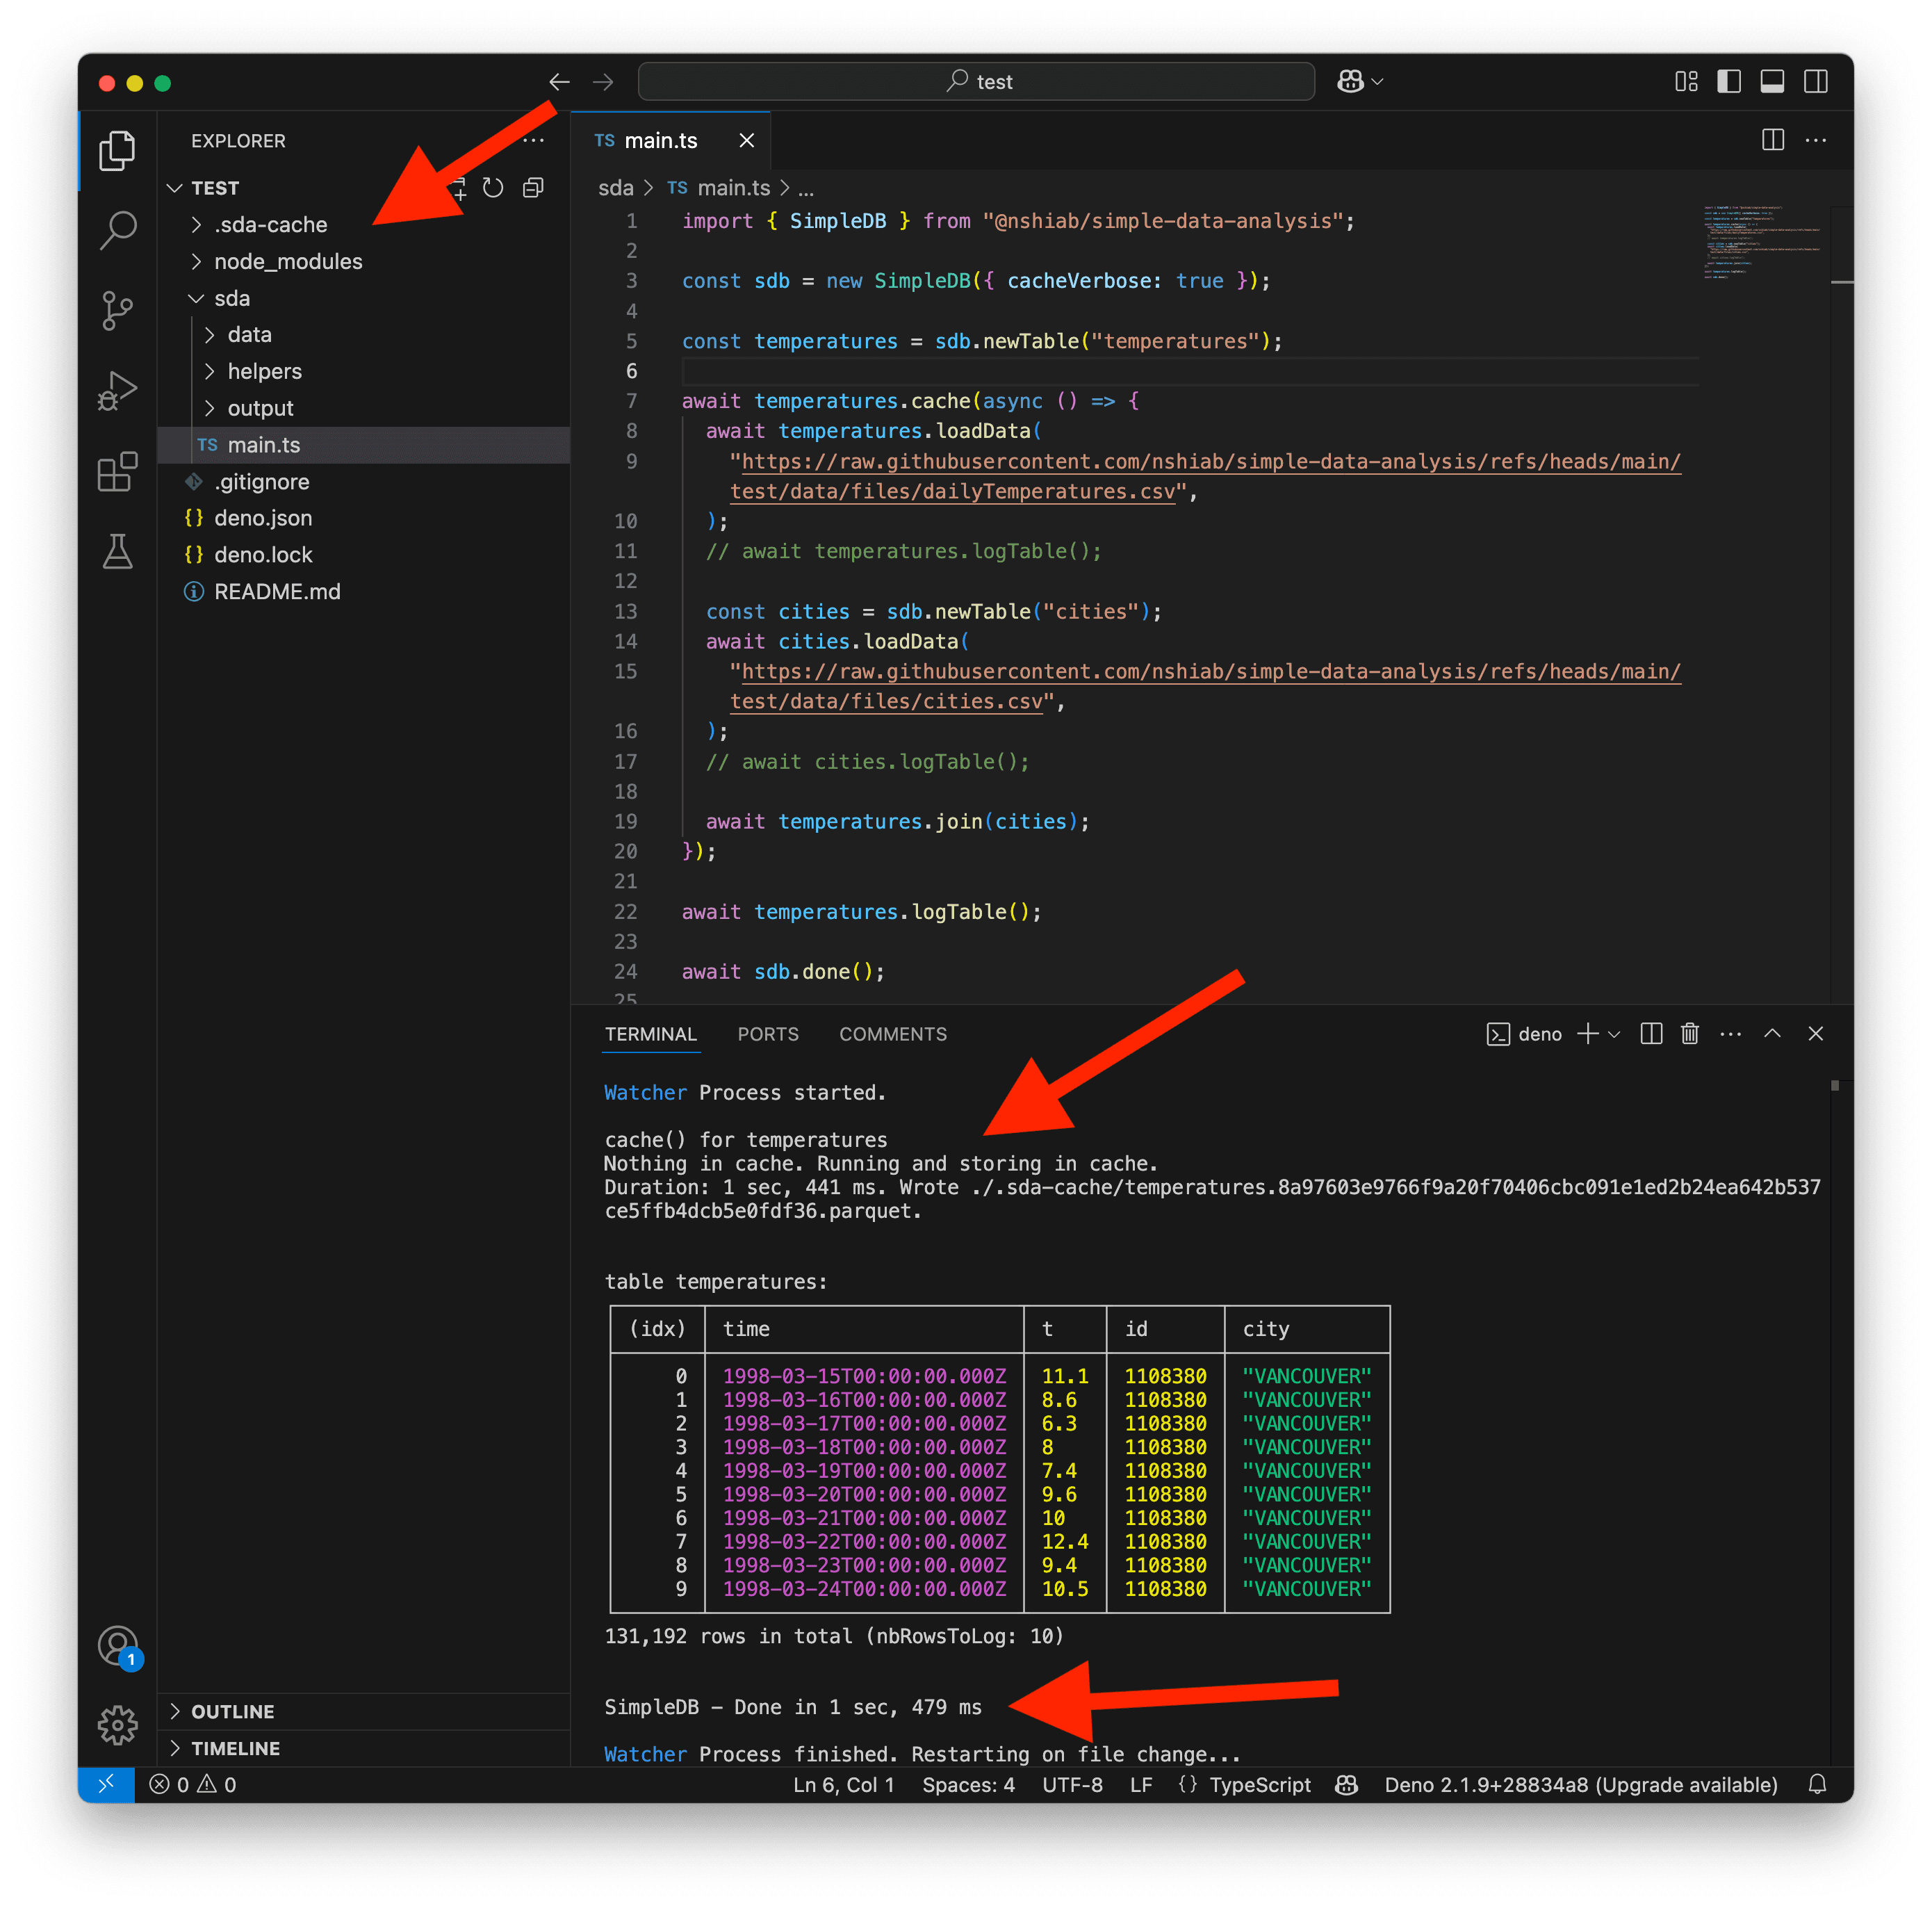Switch to the TERMINAL tab
The width and height of the screenshot is (1932, 1906).
[651, 1034]
